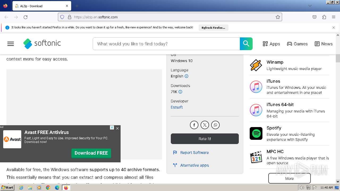Go back in browser history

coord(6,17)
